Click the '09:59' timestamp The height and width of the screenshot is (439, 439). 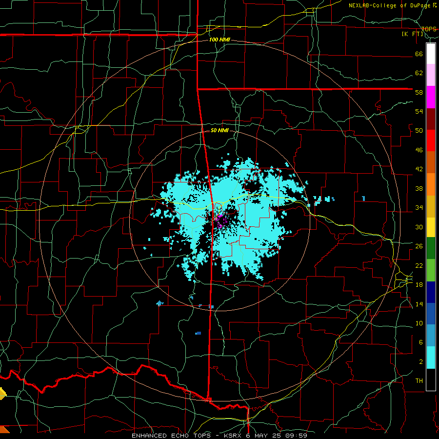pos(297,436)
